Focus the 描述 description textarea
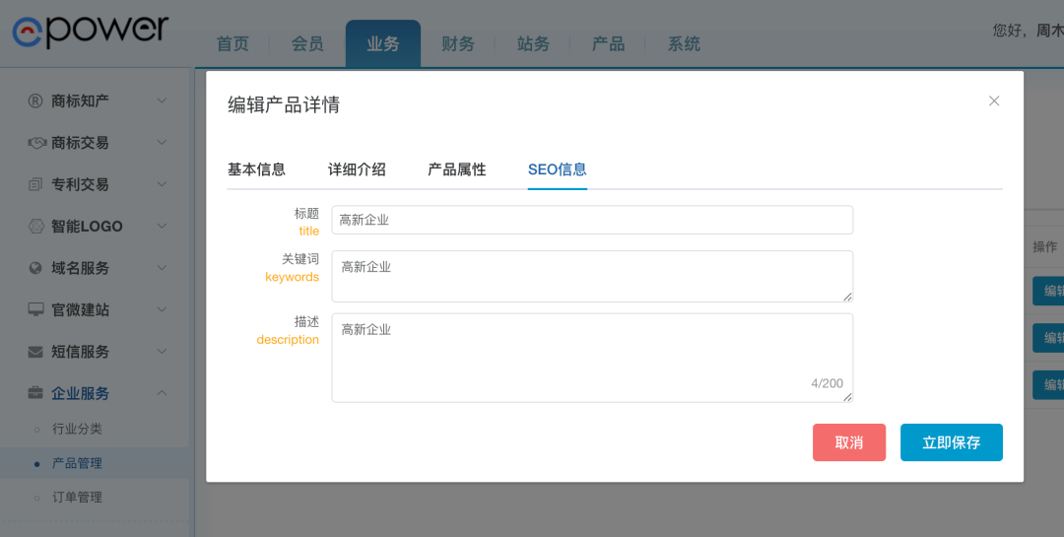 click(x=592, y=358)
